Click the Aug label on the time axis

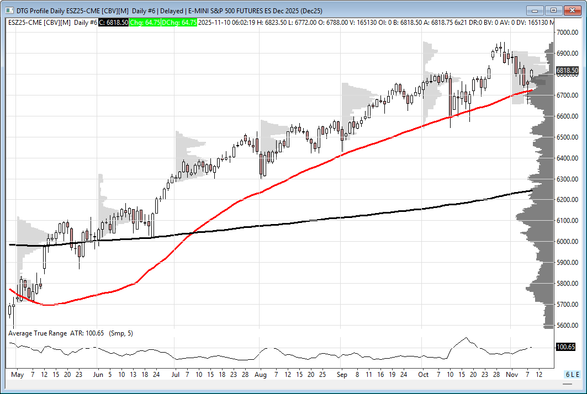[x=261, y=375]
